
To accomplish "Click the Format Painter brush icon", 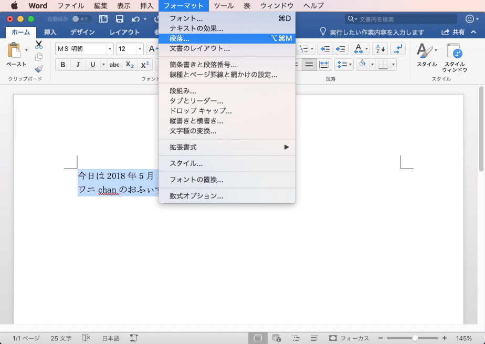I will tap(39, 69).
